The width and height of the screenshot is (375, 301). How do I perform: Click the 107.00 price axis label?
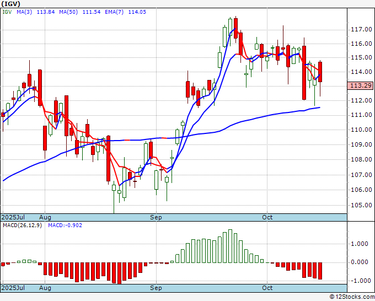(x=361, y=175)
